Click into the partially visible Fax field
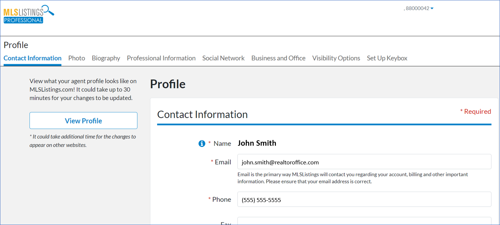This screenshot has height=225, width=500. (x=364, y=221)
